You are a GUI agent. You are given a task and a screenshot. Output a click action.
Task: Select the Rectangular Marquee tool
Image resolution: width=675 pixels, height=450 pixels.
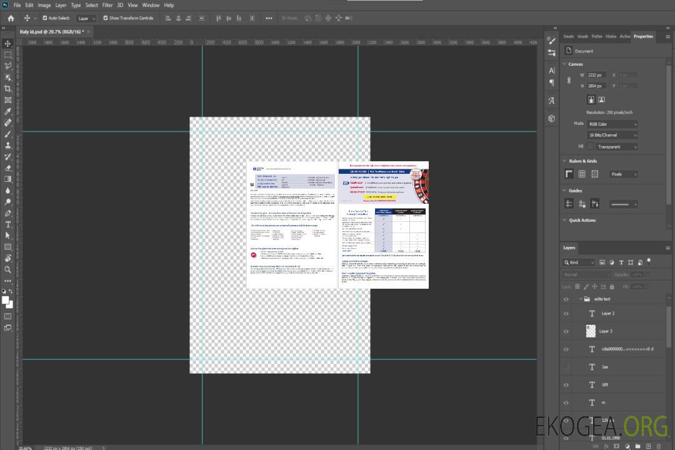tap(8, 54)
